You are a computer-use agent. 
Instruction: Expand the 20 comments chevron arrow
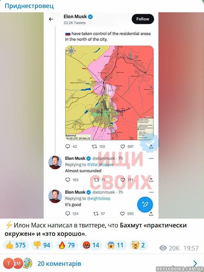pos(195,263)
